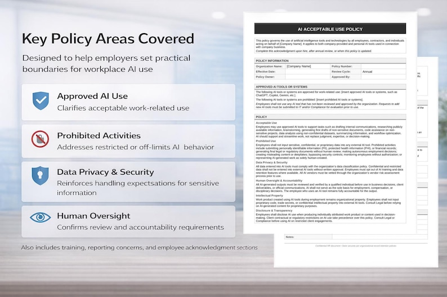Click the Approved By value cell
Image resolution: width=447 pixels, height=297 pixels.
[x=383, y=77]
